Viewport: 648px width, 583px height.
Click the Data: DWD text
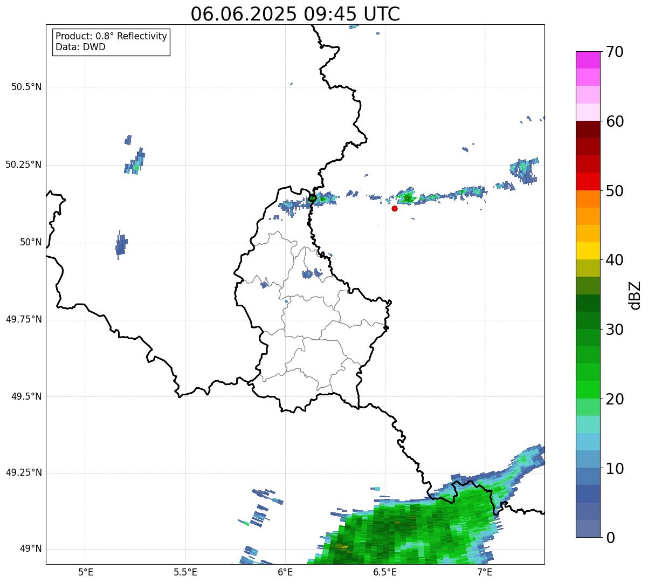80,47
